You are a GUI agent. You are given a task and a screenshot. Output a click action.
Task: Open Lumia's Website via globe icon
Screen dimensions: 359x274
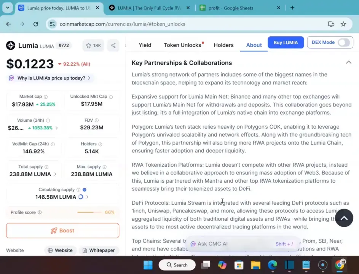pyautogui.click(x=50, y=250)
